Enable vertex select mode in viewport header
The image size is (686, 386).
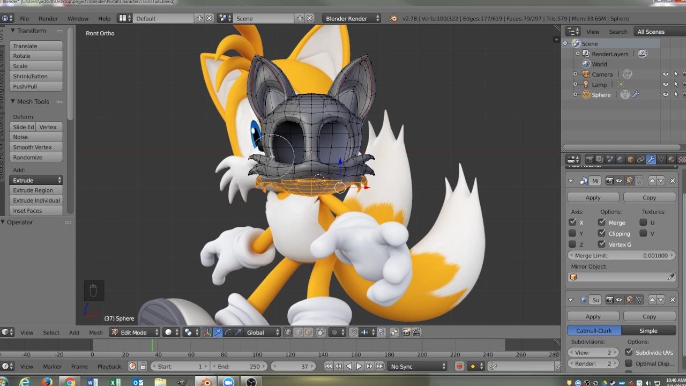click(x=288, y=332)
